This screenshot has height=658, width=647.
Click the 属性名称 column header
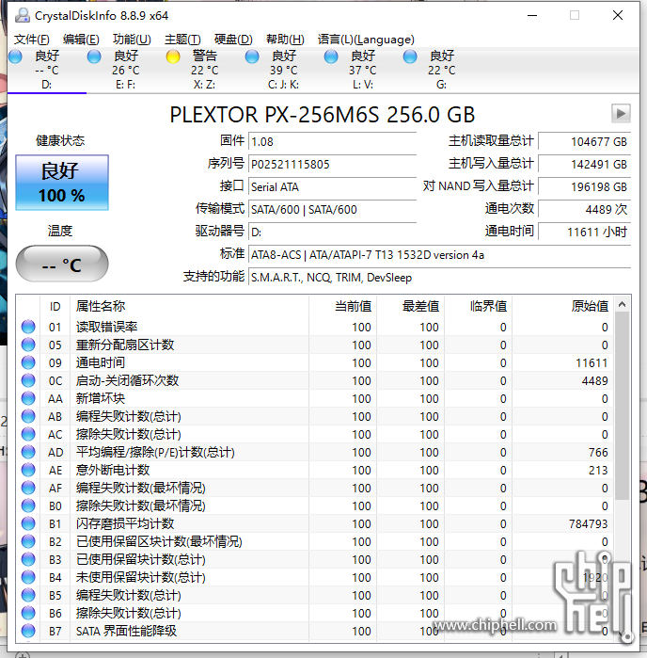tap(189, 306)
